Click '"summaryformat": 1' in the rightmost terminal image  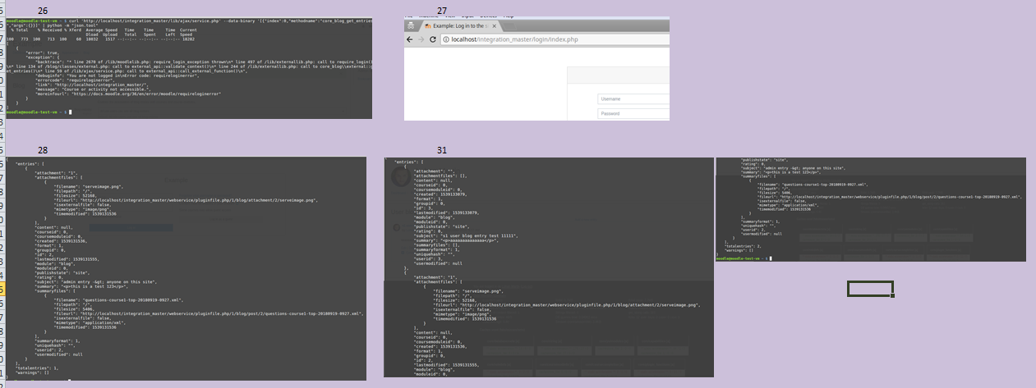pos(760,221)
